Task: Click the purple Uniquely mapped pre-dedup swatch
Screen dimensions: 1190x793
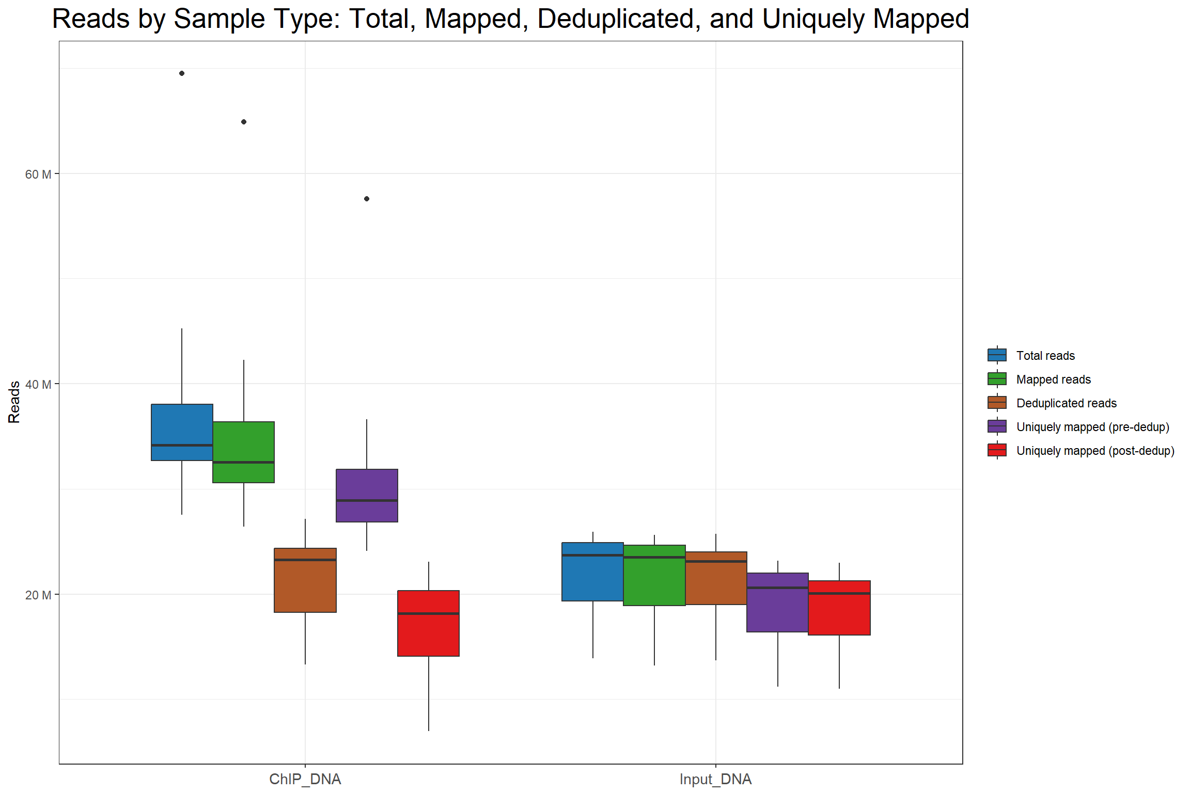Action: pos(997,426)
